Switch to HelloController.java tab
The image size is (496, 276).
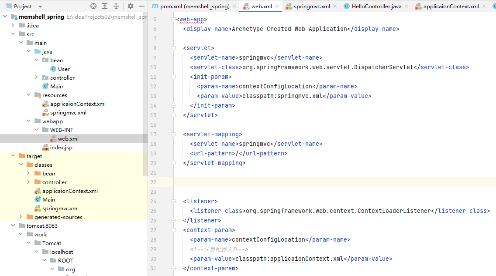click(x=376, y=7)
